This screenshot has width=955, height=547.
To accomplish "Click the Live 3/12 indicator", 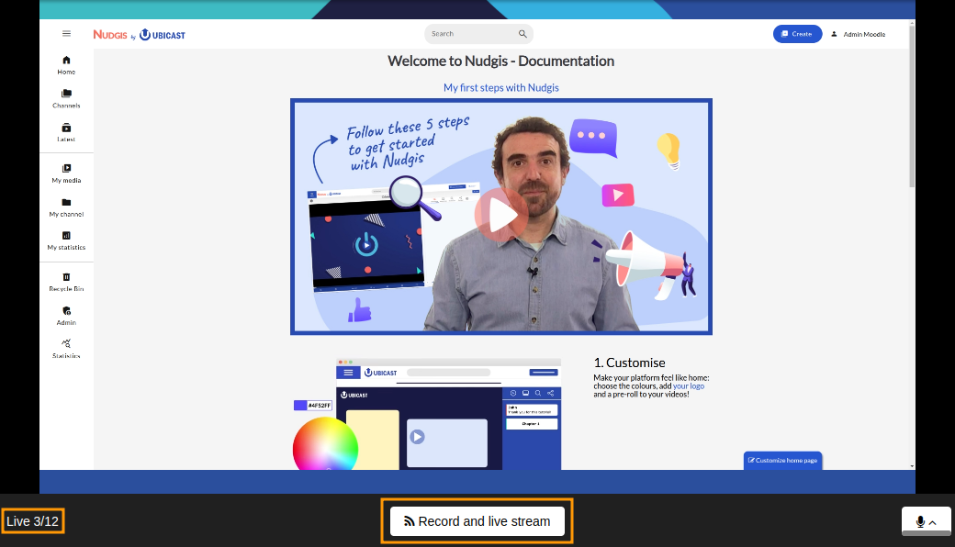I will click(x=32, y=521).
